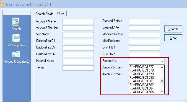Click the folder icon in the title bar
The height and width of the screenshot is (102, 187).
(3, 4)
